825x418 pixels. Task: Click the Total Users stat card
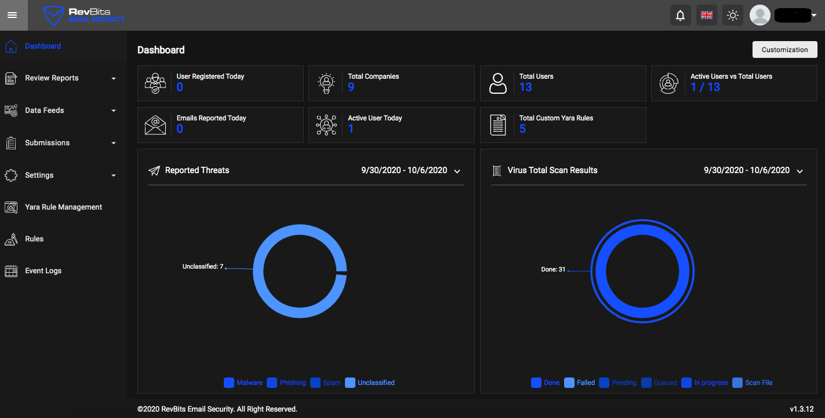tap(562, 83)
